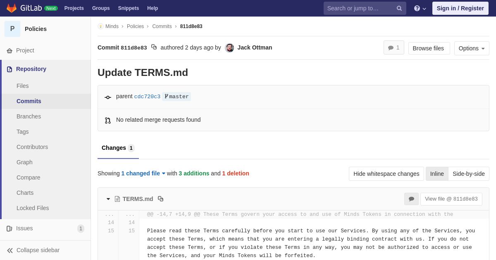Open Charts in Repository sidebar
Viewport: 496px width, 260px height.
click(25, 193)
